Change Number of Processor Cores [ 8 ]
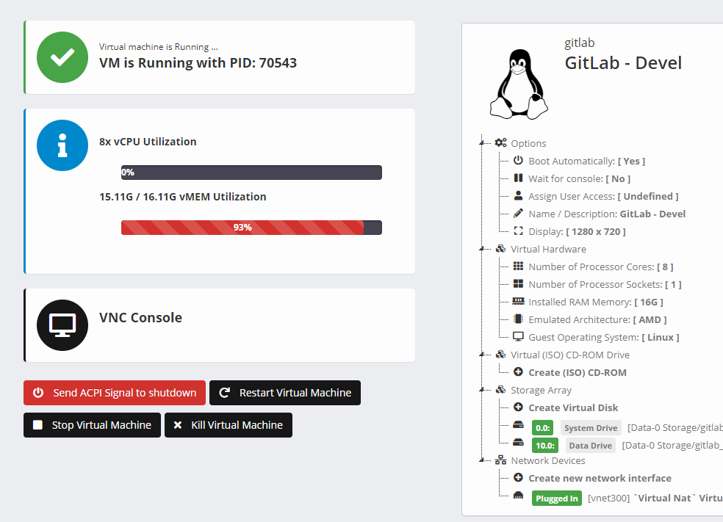The width and height of the screenshot is (723, 522). 665,267
